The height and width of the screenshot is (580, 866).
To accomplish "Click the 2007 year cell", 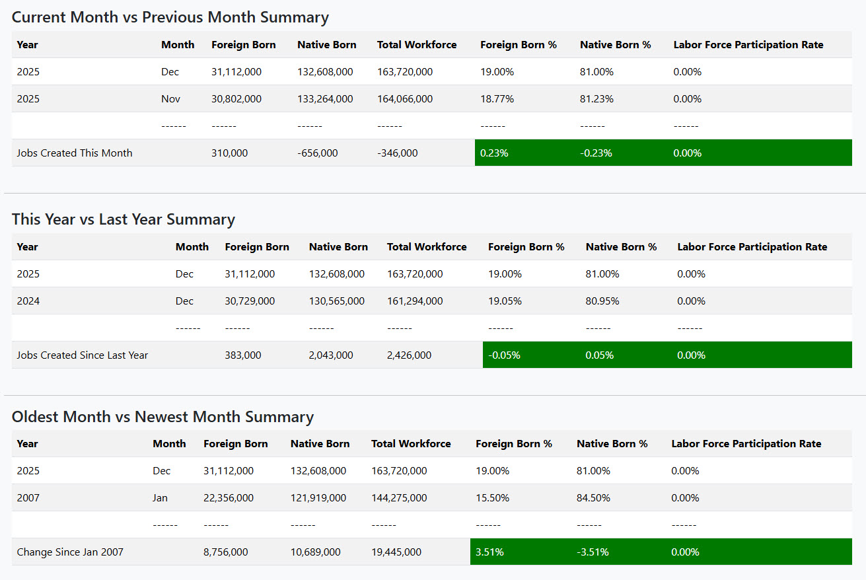I will point(28,497).
